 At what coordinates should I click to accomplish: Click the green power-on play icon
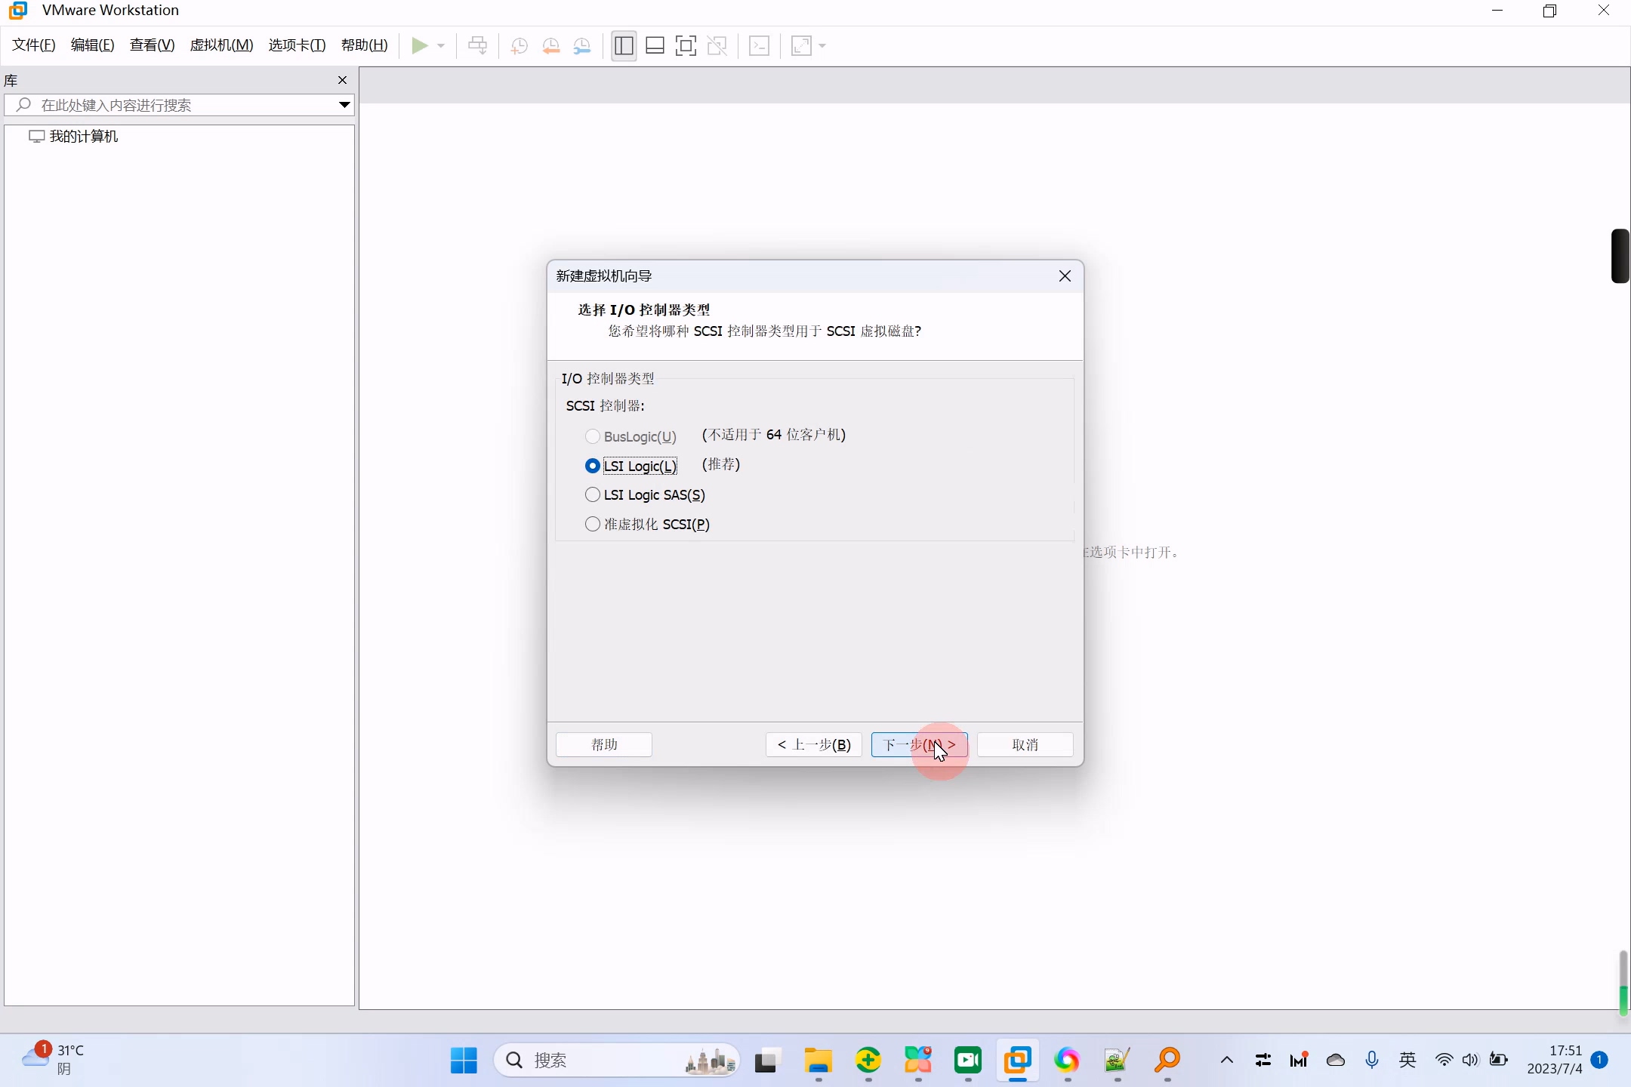[419, 46]
